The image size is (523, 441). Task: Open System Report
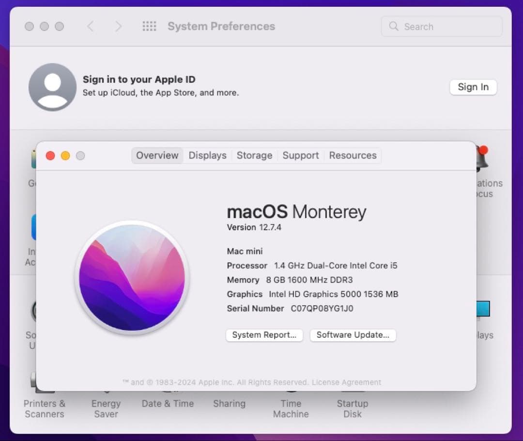(x=264, y=335)
